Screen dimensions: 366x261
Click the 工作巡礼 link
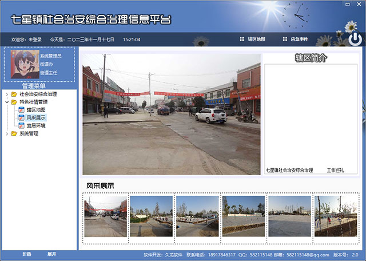pos(336,170)
